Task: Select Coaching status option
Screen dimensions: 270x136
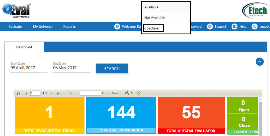Action: 166,28
